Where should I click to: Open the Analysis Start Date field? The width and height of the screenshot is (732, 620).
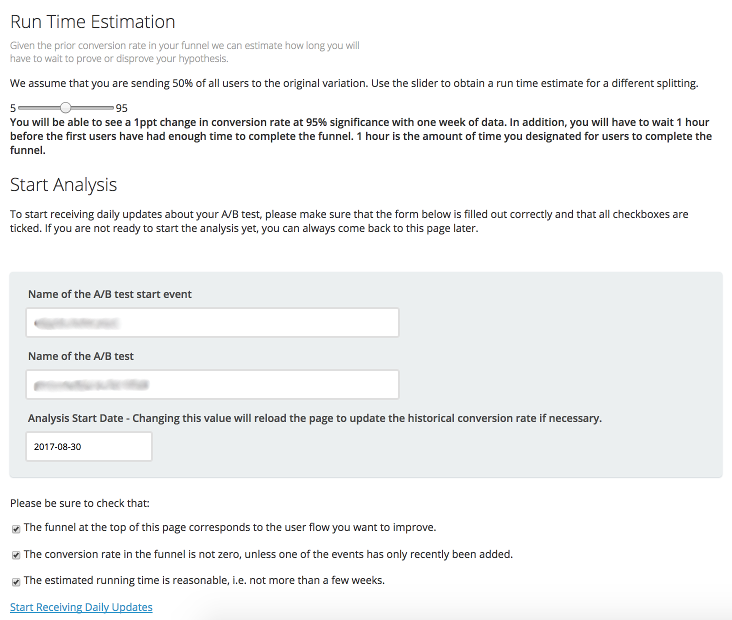(89, 446)
